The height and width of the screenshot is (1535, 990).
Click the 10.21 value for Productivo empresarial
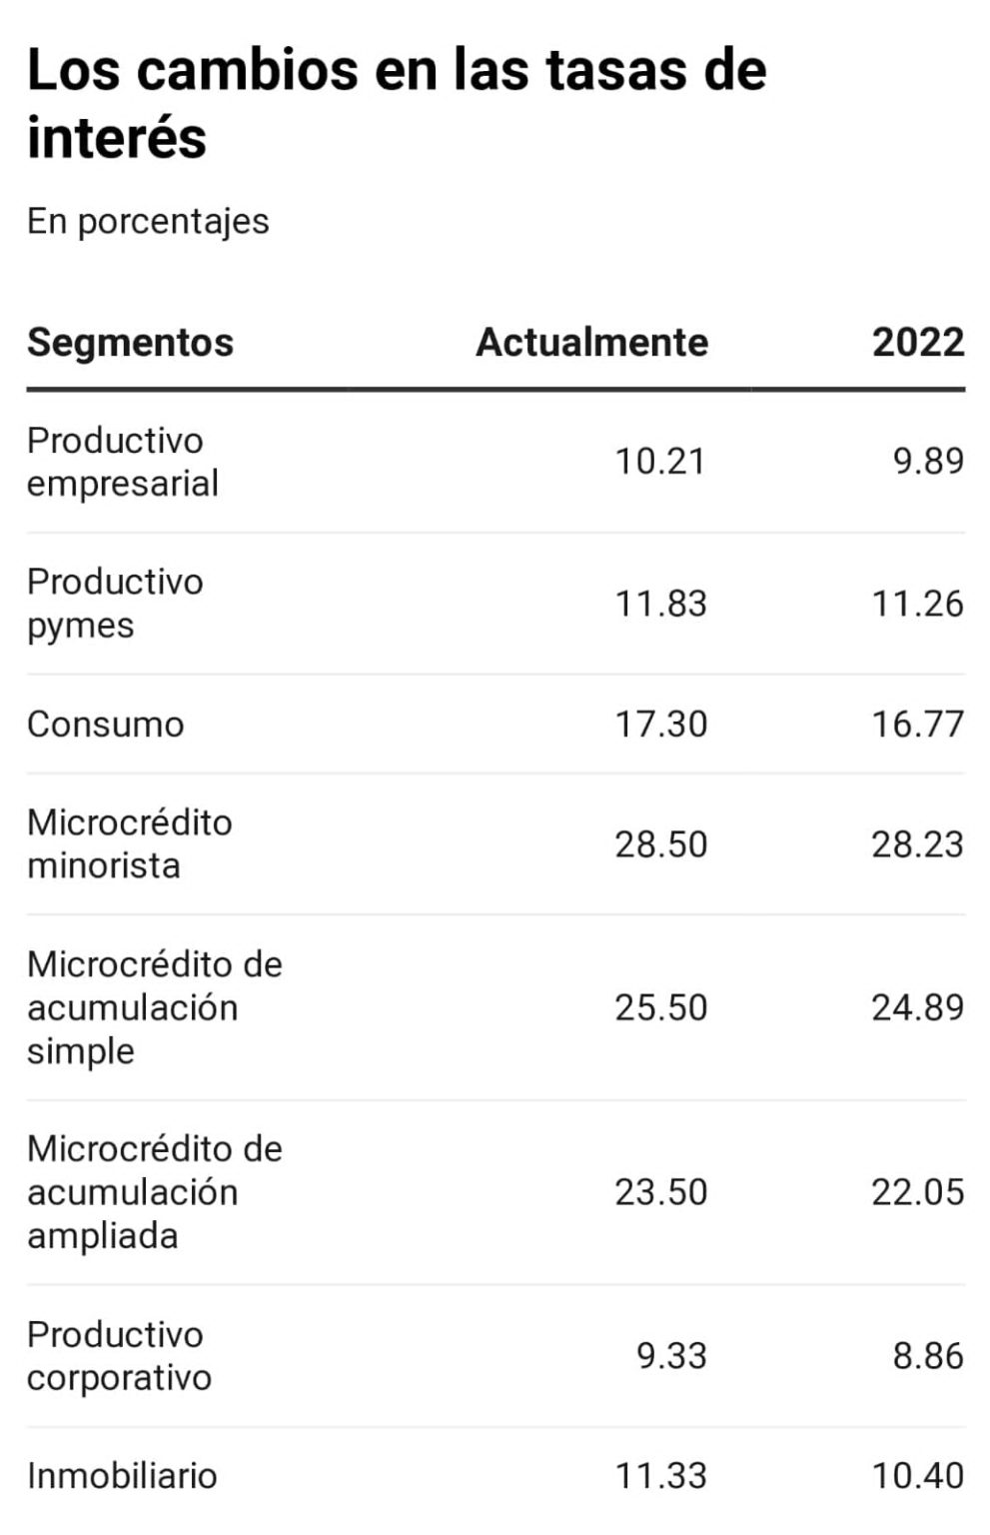[x=660, y=462]
